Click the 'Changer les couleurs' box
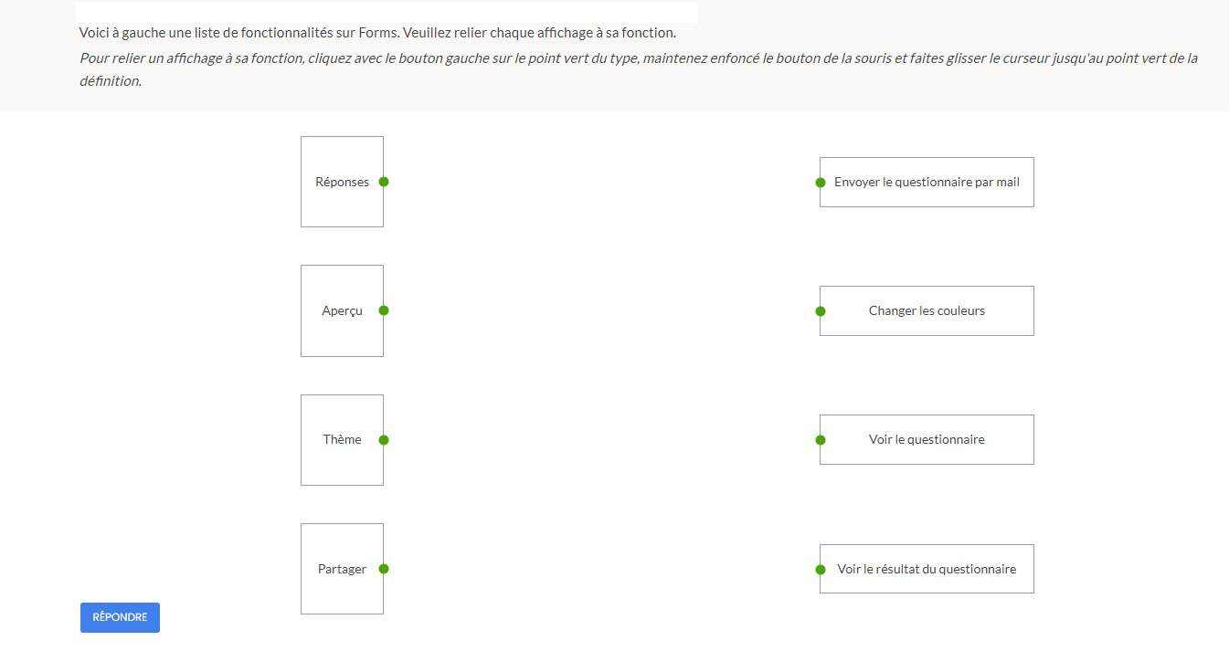Image resolution: width=1229 pixels, height=651 pixels. coord(927,311)
